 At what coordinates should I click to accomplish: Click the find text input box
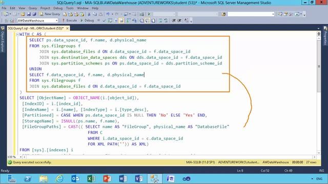pos(250,14)
